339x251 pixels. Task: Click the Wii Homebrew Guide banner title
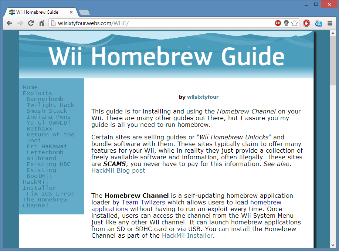pos(166,56)
